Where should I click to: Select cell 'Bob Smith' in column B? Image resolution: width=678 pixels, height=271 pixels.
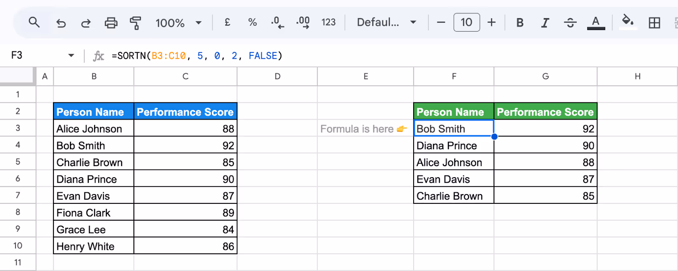[94, 145]
